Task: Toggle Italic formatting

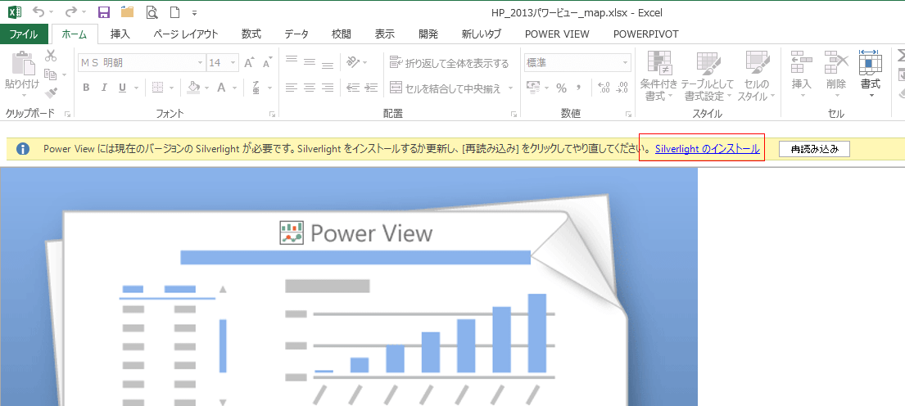Action: pyautogui.click(x=104, y=88)
